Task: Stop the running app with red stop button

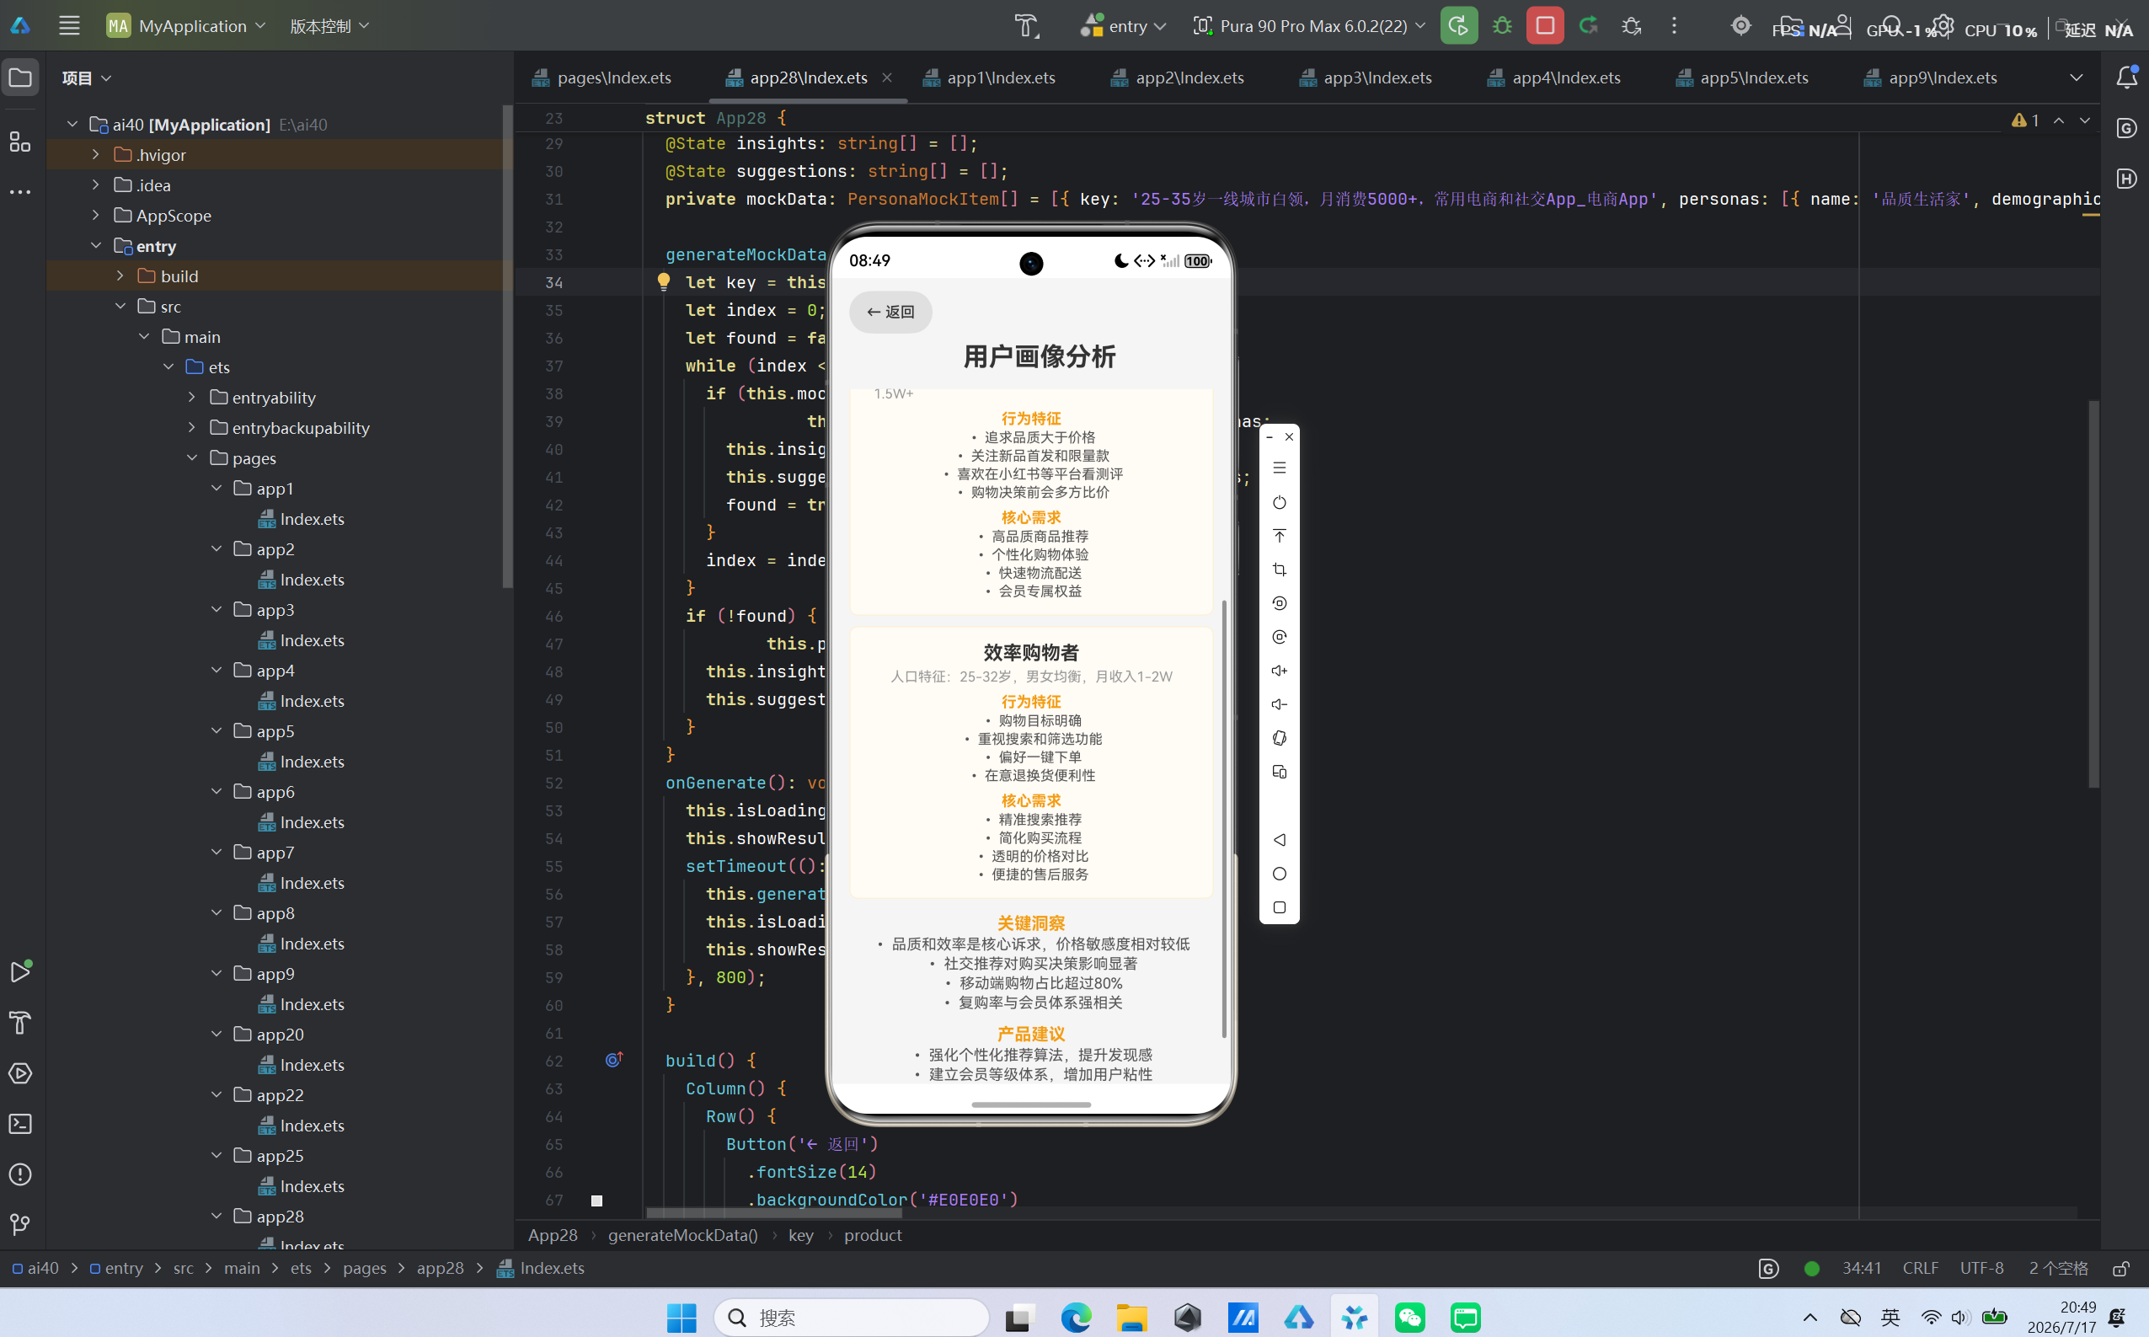Action: 1545,25
